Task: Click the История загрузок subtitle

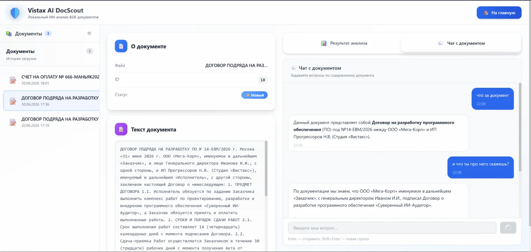Action: (21, 59)
